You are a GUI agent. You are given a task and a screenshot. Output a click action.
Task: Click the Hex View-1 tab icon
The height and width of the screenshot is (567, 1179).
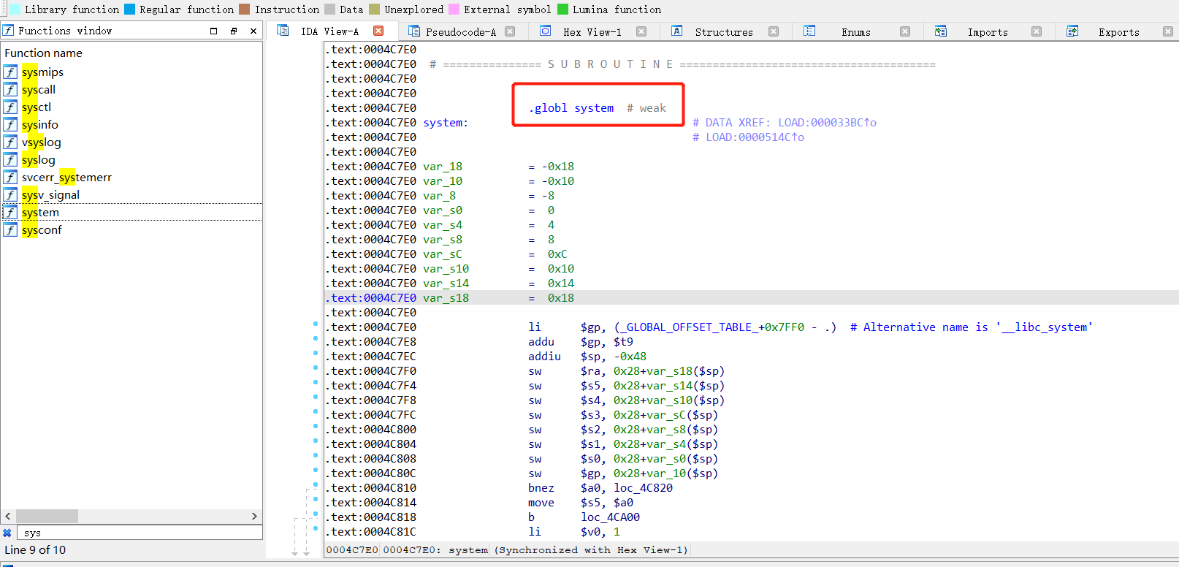coord(546,31)
